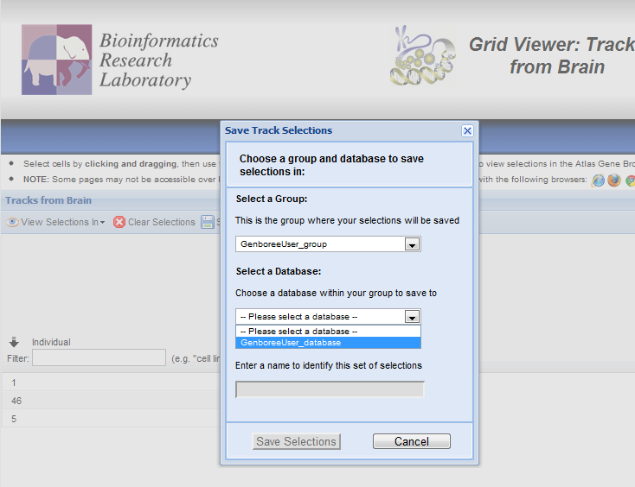Image resolution: width=635 pixels, height=487 pixels.
Task: Collapse the database dropdown using its arrow
Action: 413,317
